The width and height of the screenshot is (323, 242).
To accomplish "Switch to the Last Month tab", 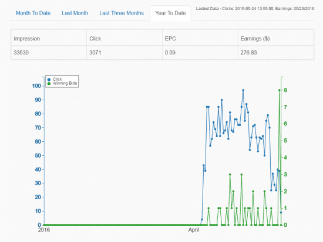I will [x=75, y=13].
